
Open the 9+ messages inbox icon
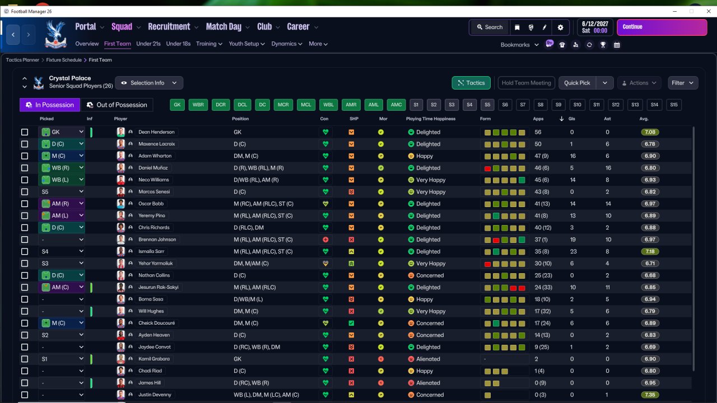coord(550,44)
